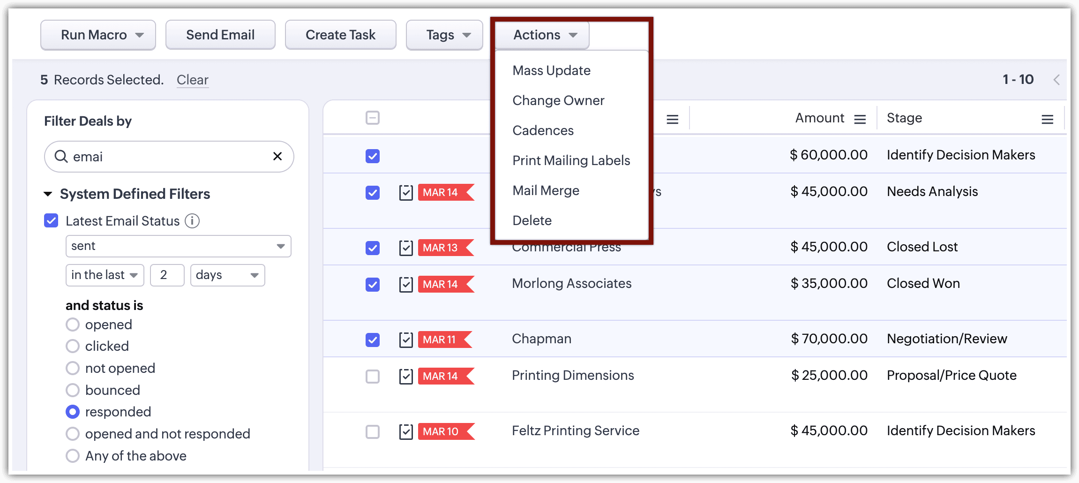This screenshot has width=1079, height=483.
Task: Collapse the System Defined Filters section
Action: click(48, 194)
